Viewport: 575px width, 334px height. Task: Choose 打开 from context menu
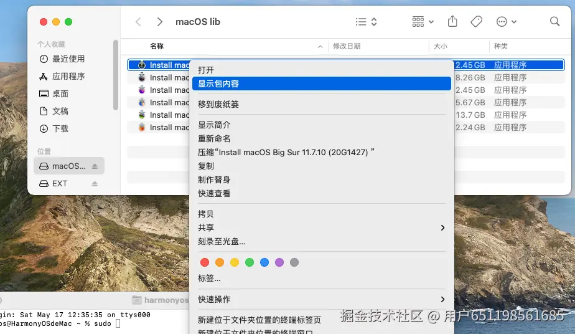point(322,70)
